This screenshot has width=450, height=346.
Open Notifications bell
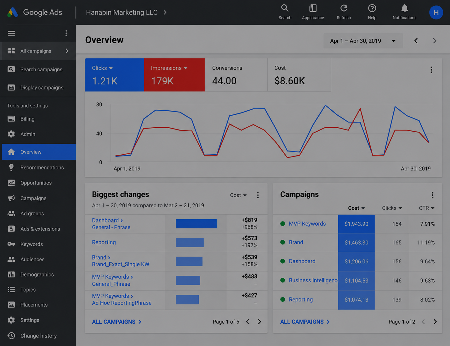[x=404, y=12]
